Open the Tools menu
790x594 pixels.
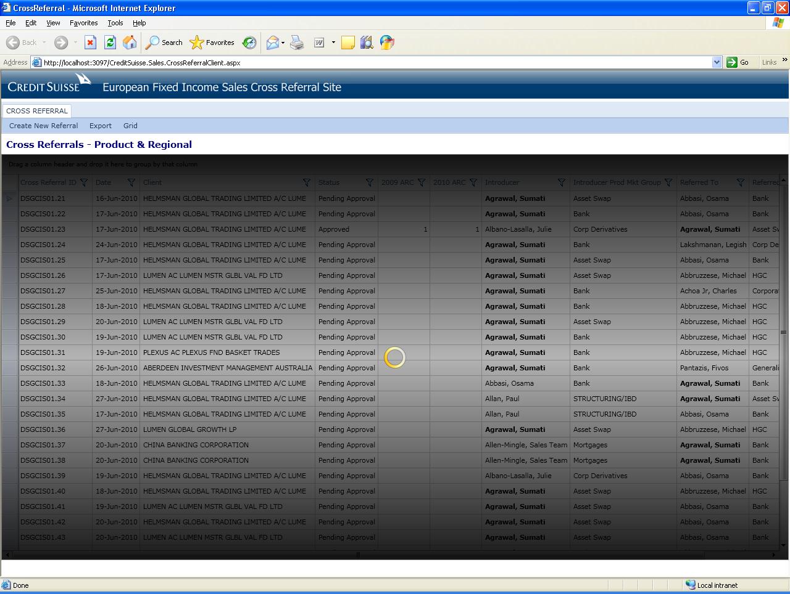point(115,23)
